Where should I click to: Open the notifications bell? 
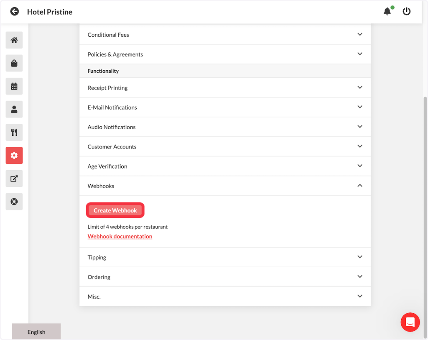click(387, 12)
